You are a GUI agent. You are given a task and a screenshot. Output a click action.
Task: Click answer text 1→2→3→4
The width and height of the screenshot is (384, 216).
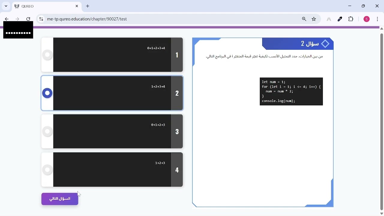158,87
